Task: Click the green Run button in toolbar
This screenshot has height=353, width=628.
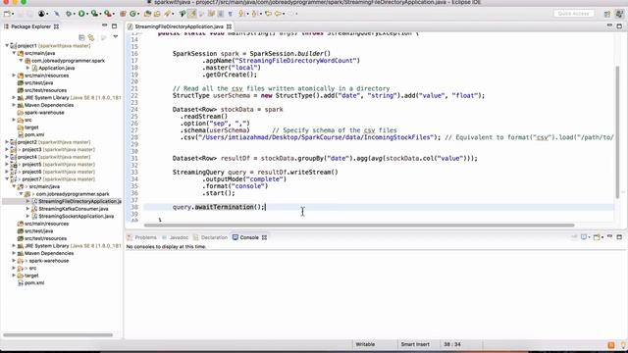Action: [x=81, y=14]
